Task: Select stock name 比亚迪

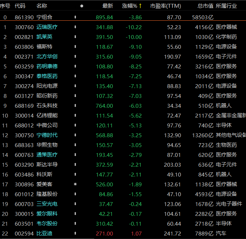Action: point(45,233)
